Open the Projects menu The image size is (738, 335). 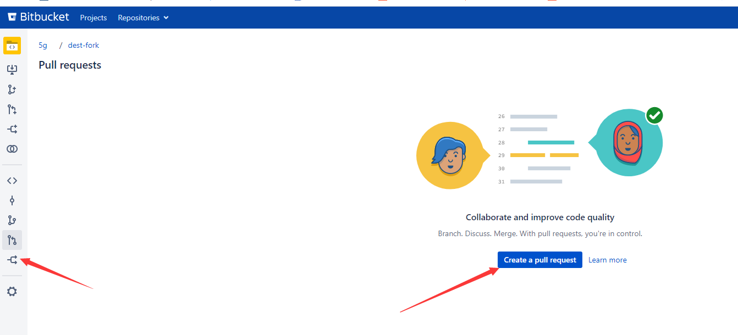[x=93, y=17]
